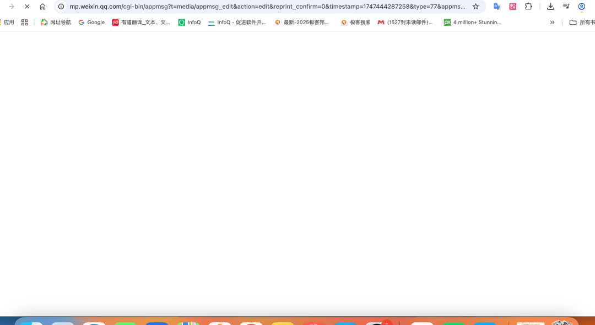View site information icon in address bar
Image resolution: width=595 pixels, height=325 pixels.
point(61,7)
